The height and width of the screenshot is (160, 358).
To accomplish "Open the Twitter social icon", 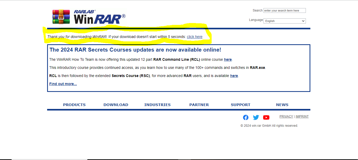I will [256, 118].
